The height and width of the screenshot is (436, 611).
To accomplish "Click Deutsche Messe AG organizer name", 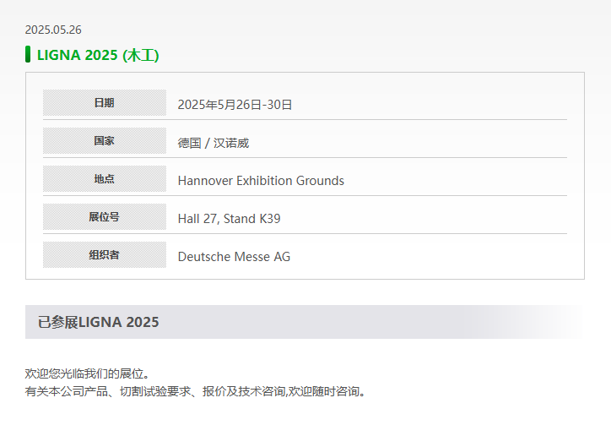I will (x=234, y=257).
